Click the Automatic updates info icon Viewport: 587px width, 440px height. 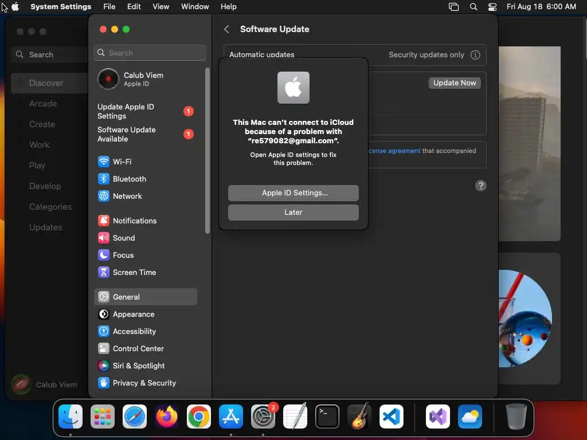[x=475, y=55]
